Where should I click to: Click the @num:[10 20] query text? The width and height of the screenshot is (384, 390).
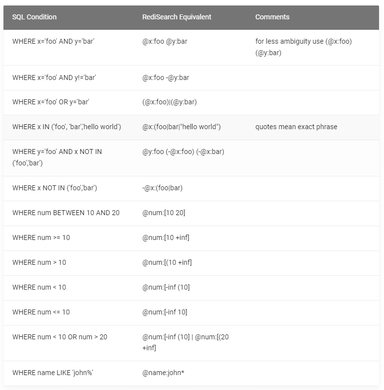coord(164,213)
